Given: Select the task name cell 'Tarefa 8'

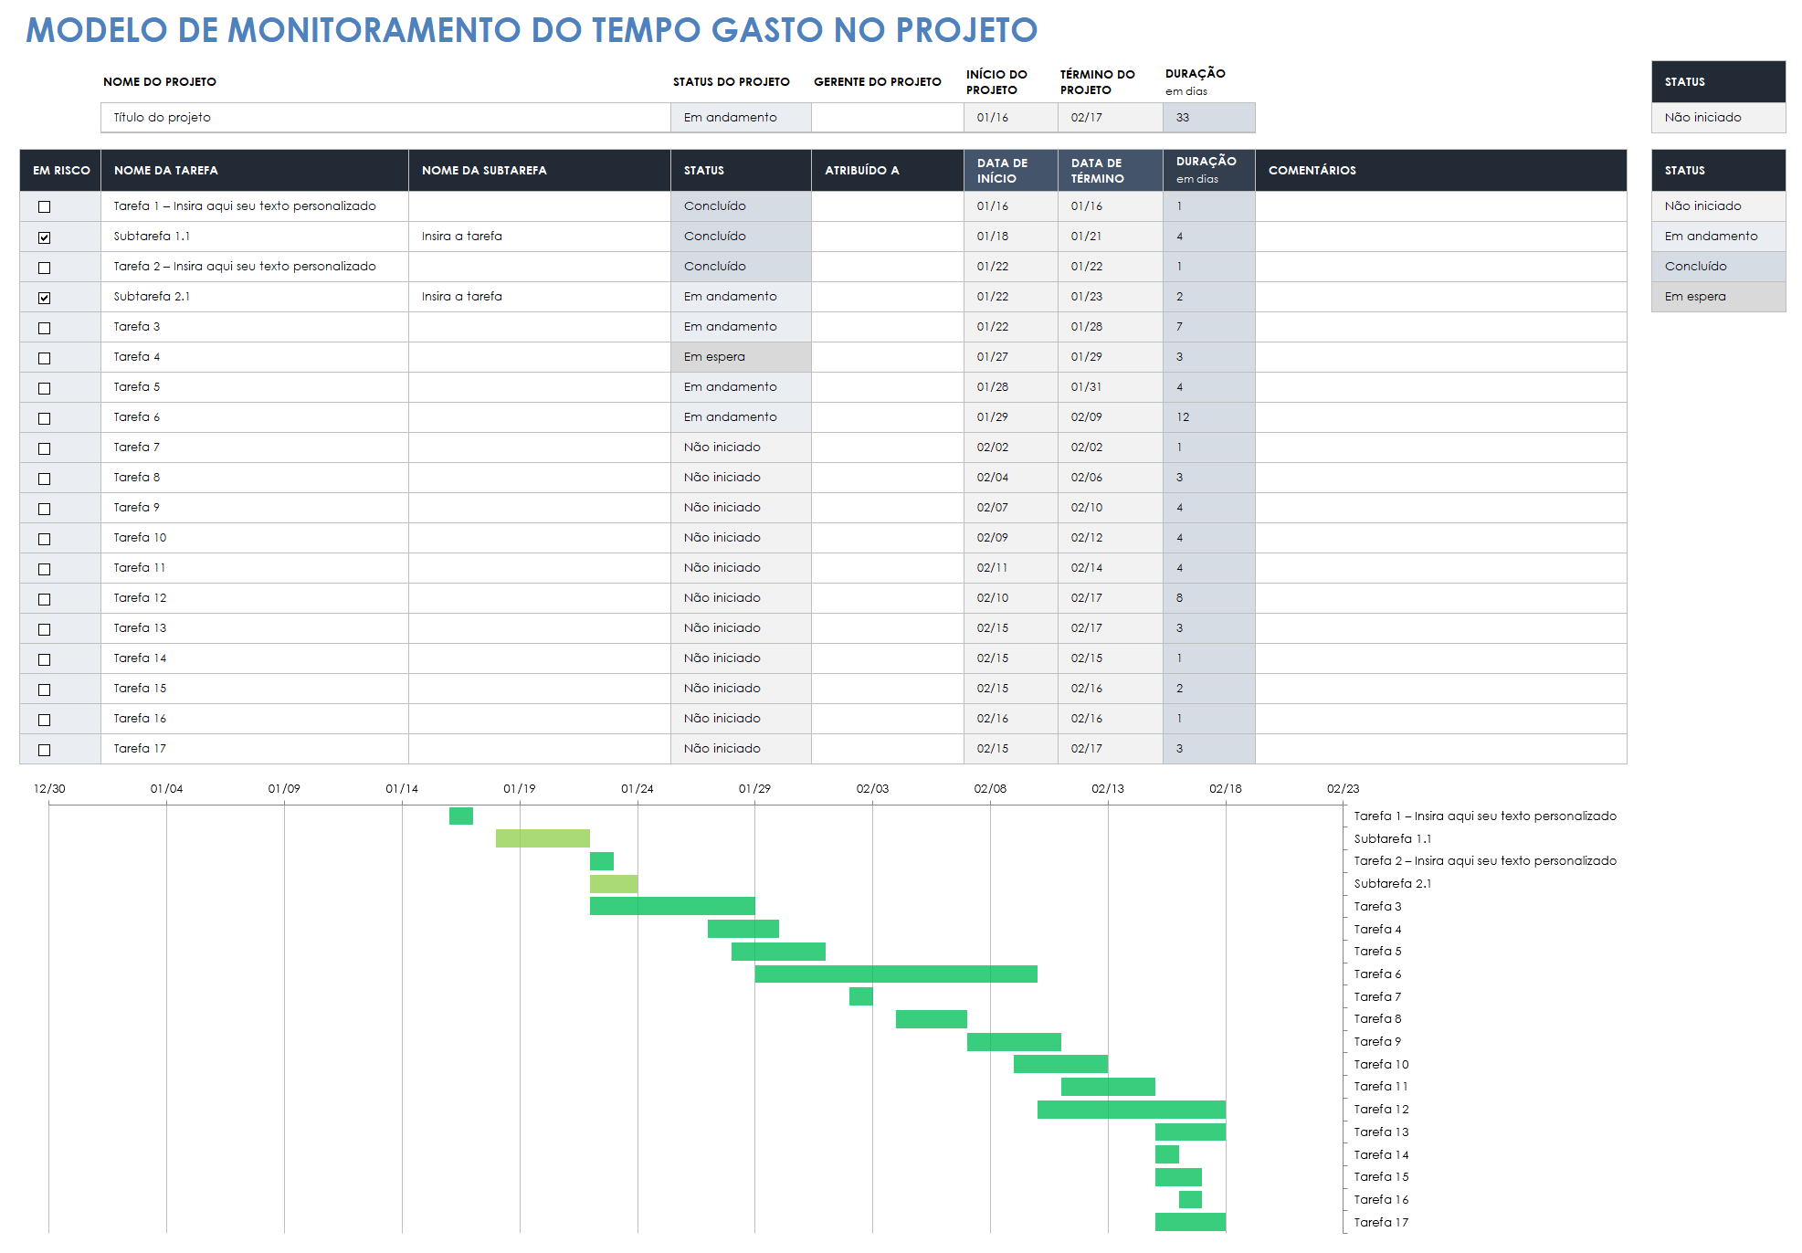Looking at the screenshot, I should (x=255, y=478).
